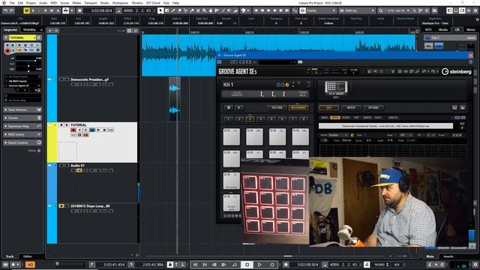Toggle the Left Zone visibility button

tap(449, 10)
